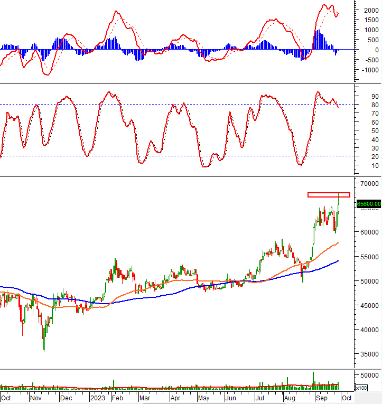Click the Nov month label
This screenshot has height=404, width=382.
point(35,398)
